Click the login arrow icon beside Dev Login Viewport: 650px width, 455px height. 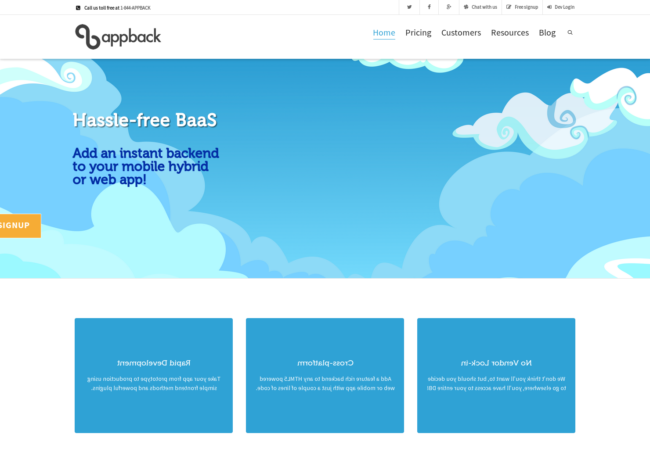coord(549,7)
